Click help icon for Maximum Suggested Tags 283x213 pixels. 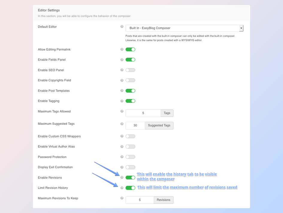click(122, 124)
